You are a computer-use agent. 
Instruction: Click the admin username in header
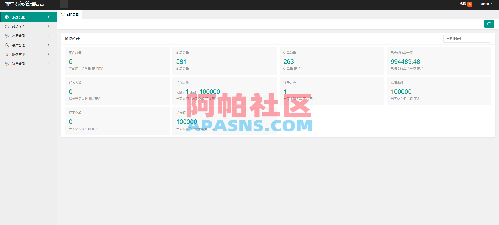[x=484, y=4]
